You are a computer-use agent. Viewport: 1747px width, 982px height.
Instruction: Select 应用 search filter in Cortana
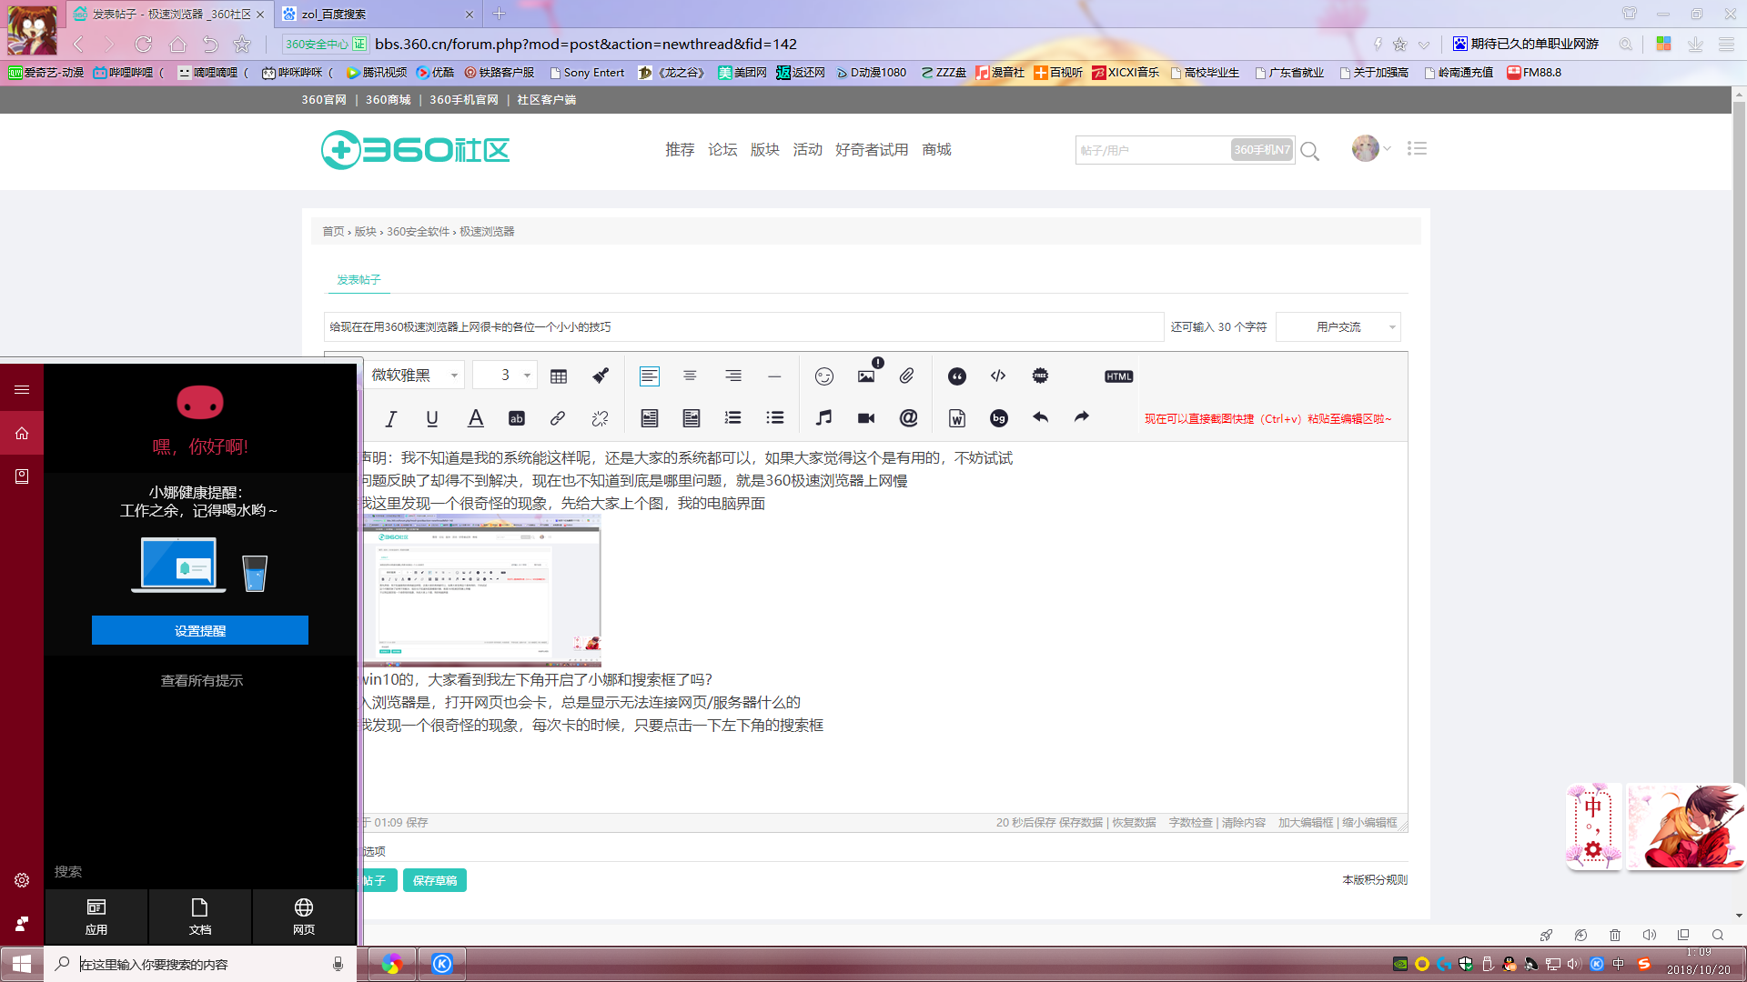point(96,916)
